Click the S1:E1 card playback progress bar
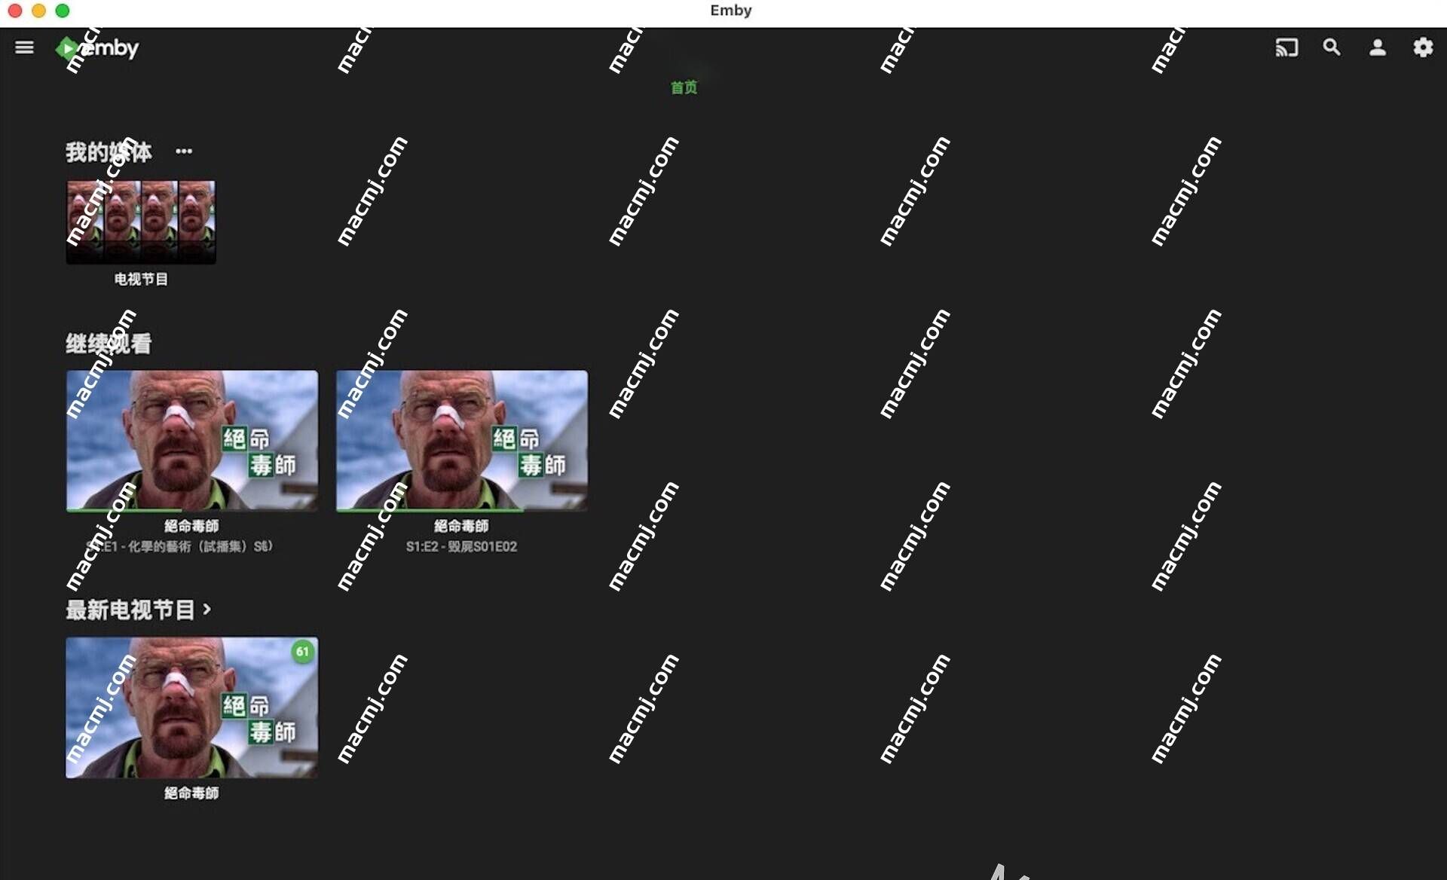This screenshot has height=880, width=1447. coord(192,510)
